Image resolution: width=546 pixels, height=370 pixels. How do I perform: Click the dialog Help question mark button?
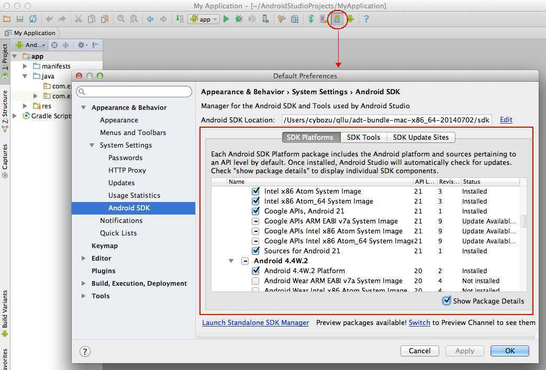[x=85, y=351]
